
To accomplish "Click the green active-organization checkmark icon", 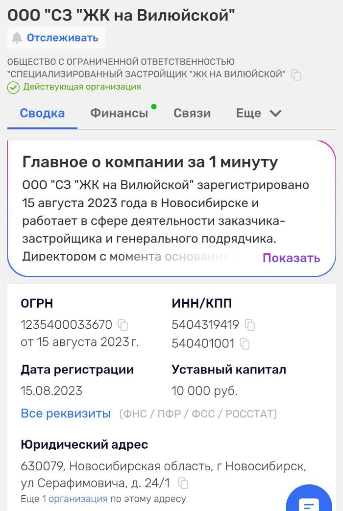I will click(13, 87).
